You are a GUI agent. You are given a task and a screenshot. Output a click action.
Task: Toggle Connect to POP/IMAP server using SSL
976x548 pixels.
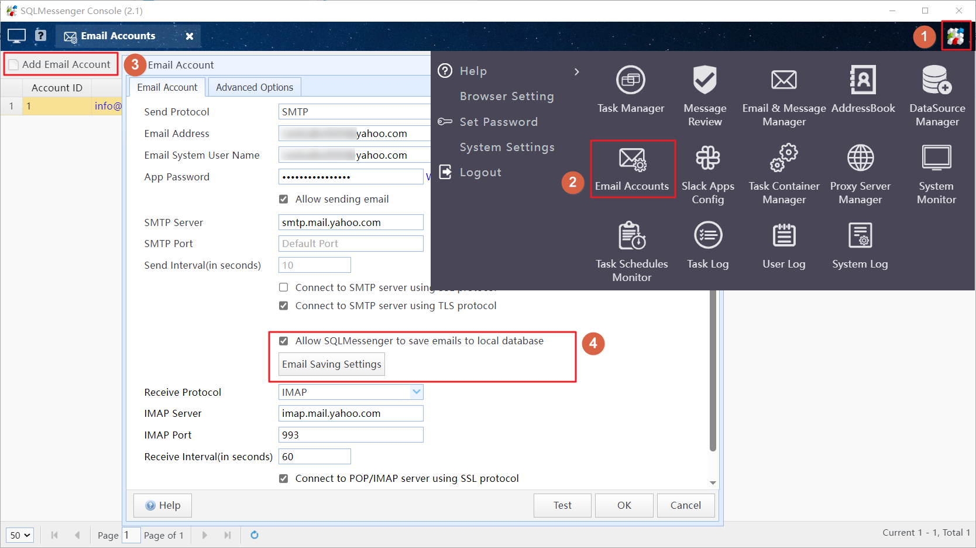tap(284, 478)
